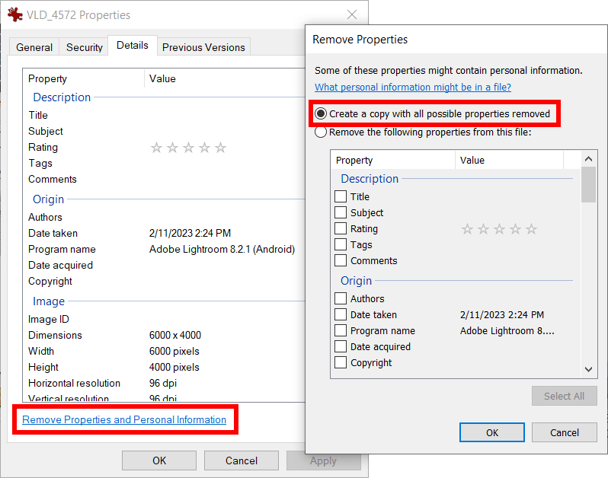608x478 pixels.
Task: Close the VLD_4572 Properties window
Action: (x=351, y=14)
